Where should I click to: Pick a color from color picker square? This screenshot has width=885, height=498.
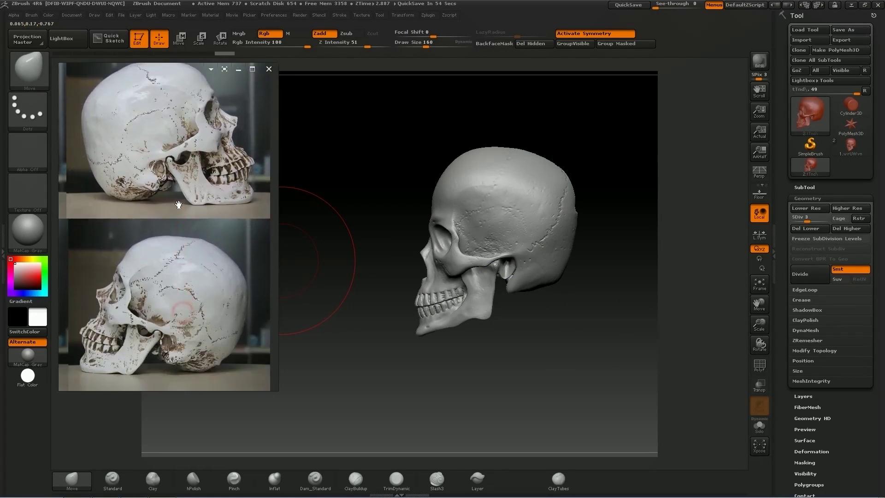click(28, 276)
